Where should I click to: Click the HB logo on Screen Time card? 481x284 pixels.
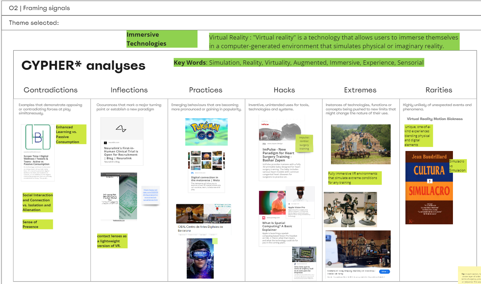click(38, 137)
